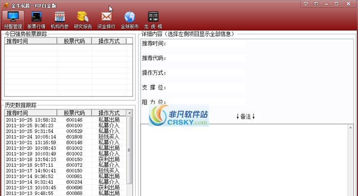Minimize the 金牛私募 window

(x=327, y=4)
